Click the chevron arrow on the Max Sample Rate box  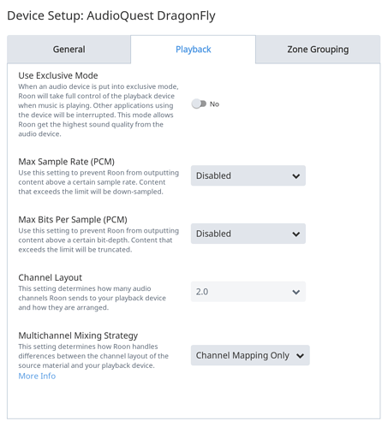click(296, 176)
